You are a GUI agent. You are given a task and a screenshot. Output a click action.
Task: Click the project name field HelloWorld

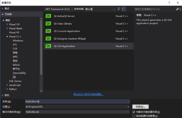pyautogui.click(x=77, y=101)
